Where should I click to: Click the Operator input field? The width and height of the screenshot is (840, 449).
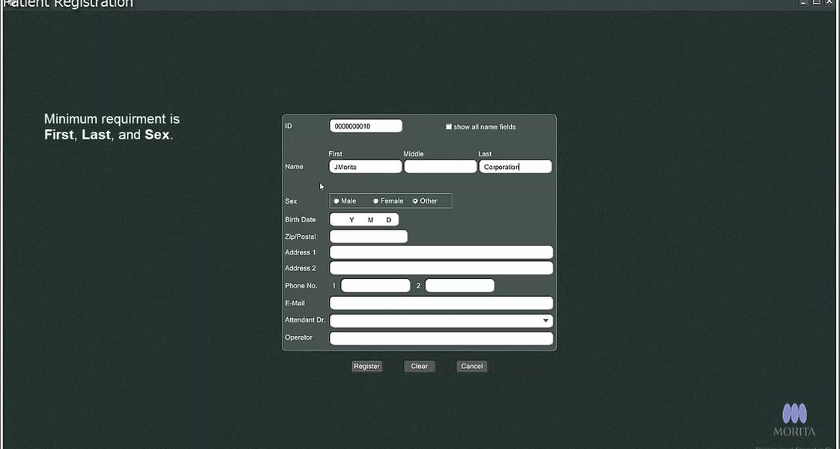coord(441,338)
